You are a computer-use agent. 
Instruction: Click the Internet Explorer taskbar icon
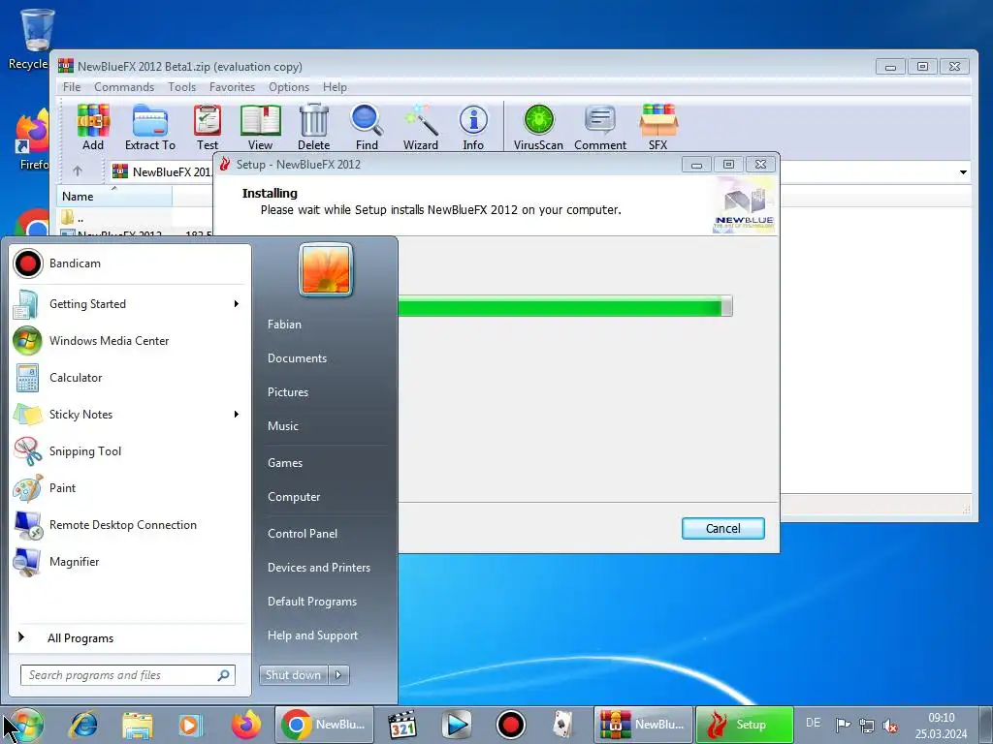[x=84, y=725]
